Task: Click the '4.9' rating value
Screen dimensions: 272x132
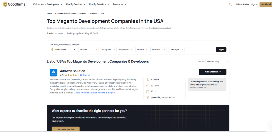Action: (62, 75)
